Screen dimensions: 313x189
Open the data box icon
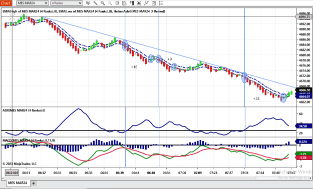coord(124,3)
